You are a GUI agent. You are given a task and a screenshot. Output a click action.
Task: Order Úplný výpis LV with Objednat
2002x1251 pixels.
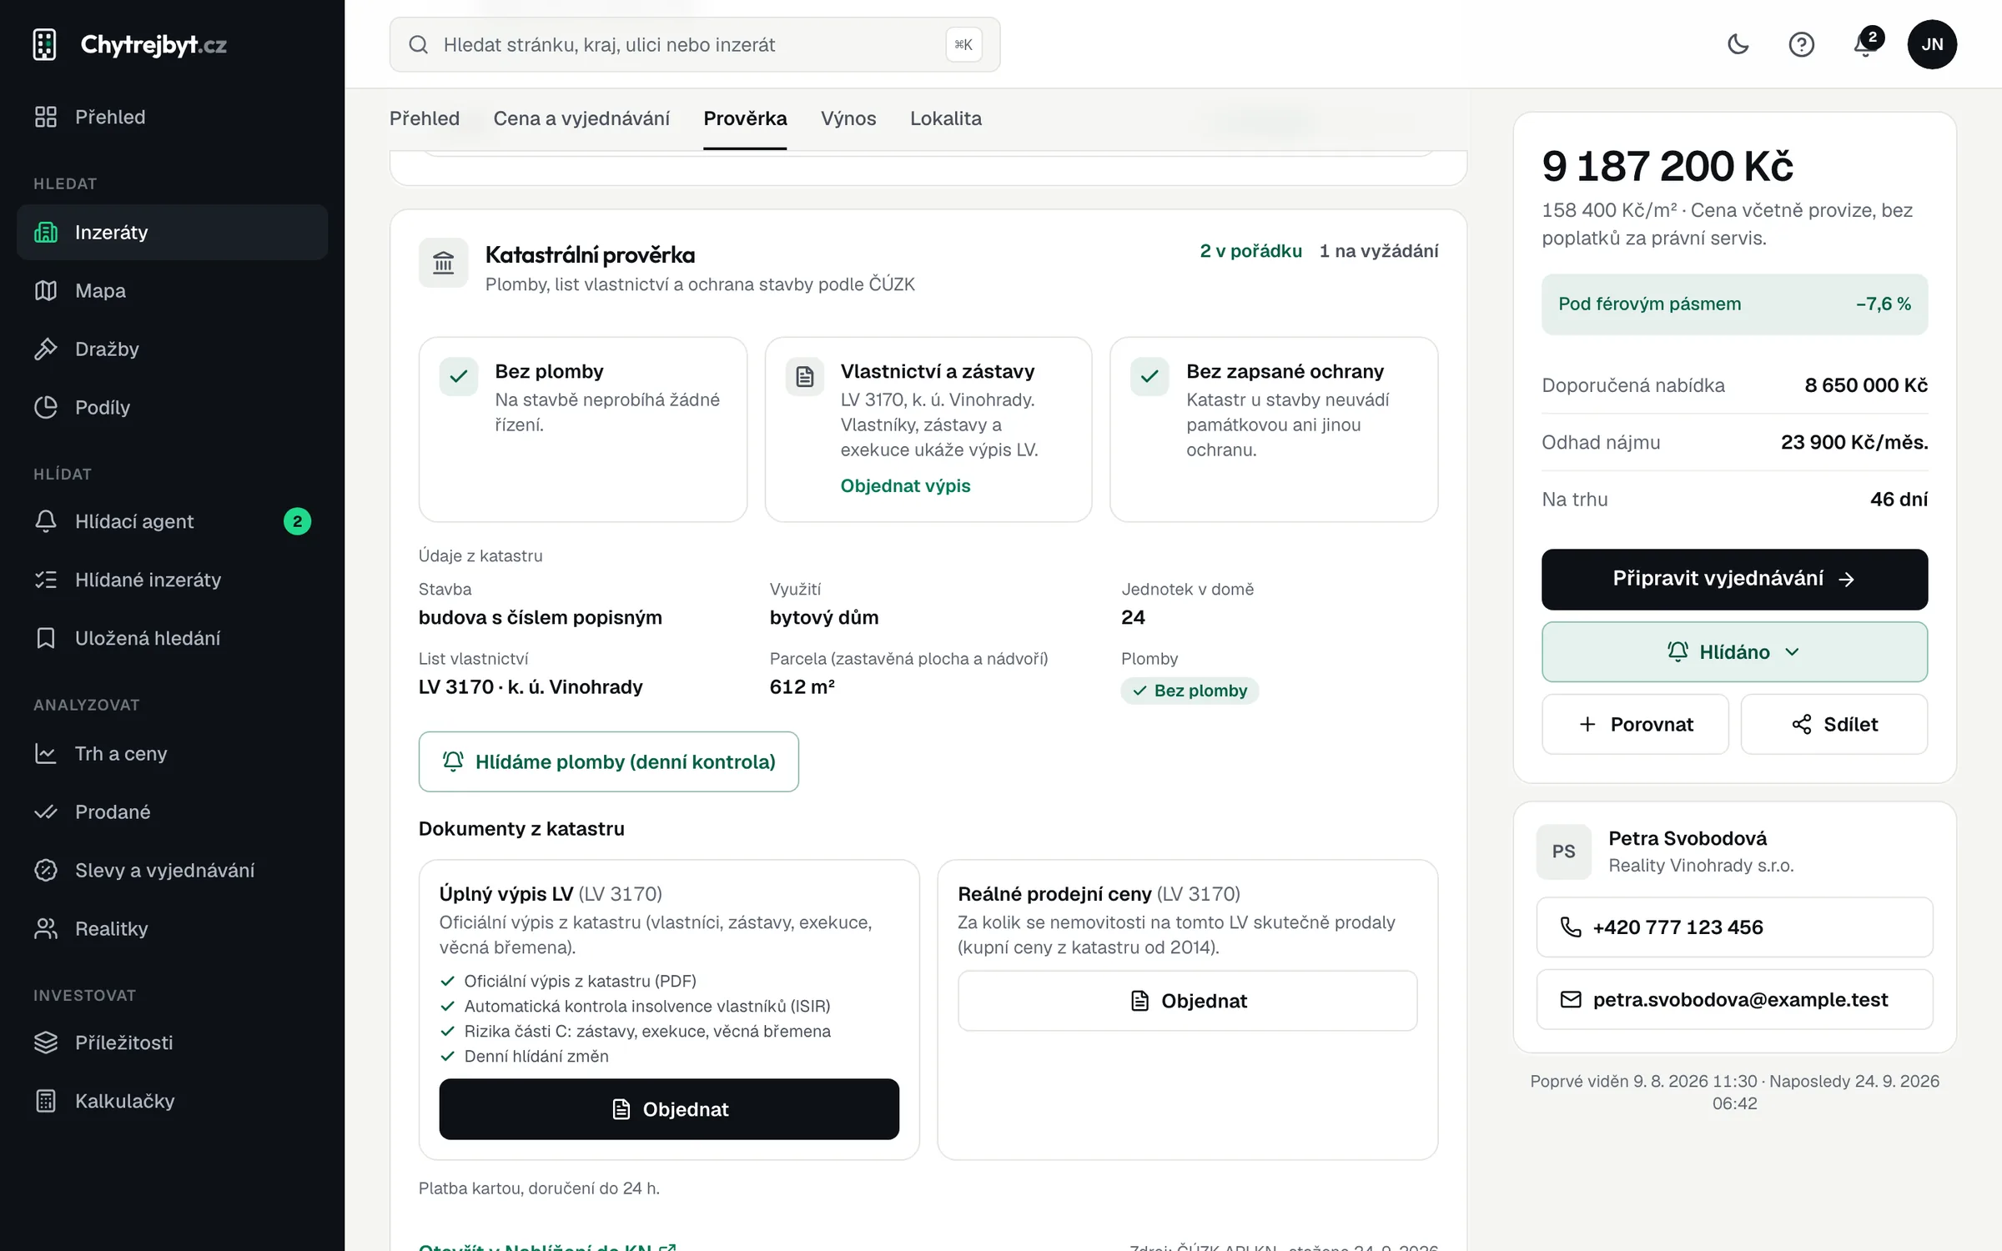(669, 1109)
